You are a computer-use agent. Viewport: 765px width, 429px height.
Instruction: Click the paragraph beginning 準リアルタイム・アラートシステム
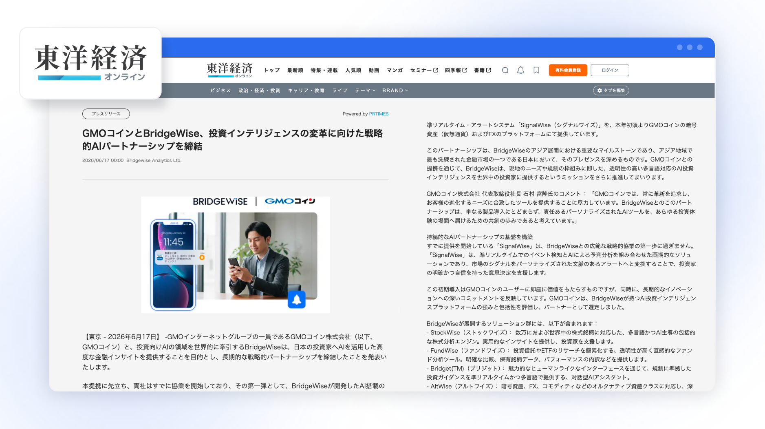[x=562, y=130]
